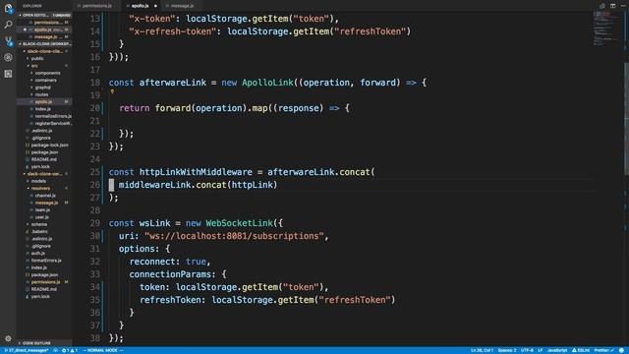The height and width of the screenshot is (354, 629).
Task: Open channel.js in resolvers
Action: [x=45, y=196]
